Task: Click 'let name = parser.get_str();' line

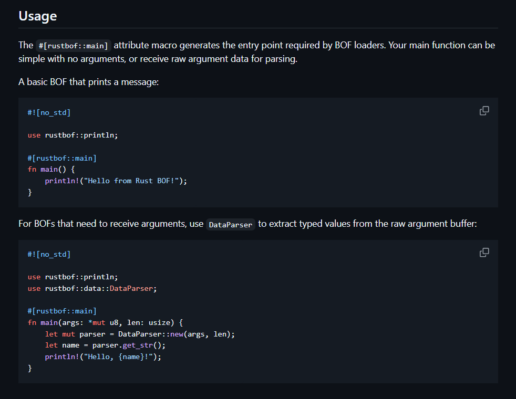Action: coord(105,345)
